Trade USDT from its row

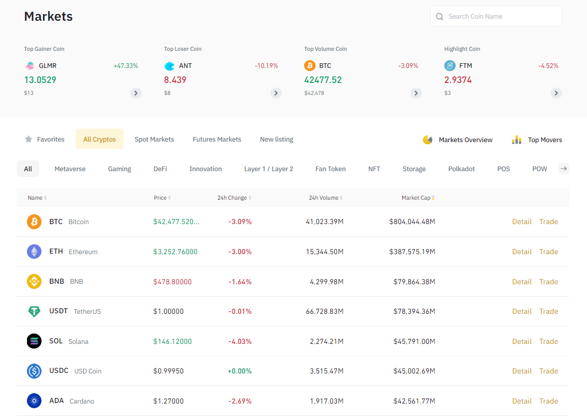pyautogui.click(x=549, y=311)
